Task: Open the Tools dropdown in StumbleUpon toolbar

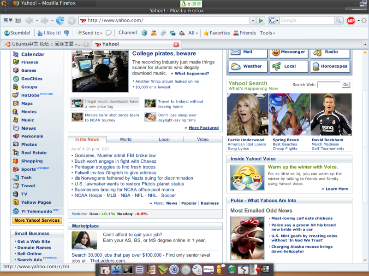Action: (268, 33)
